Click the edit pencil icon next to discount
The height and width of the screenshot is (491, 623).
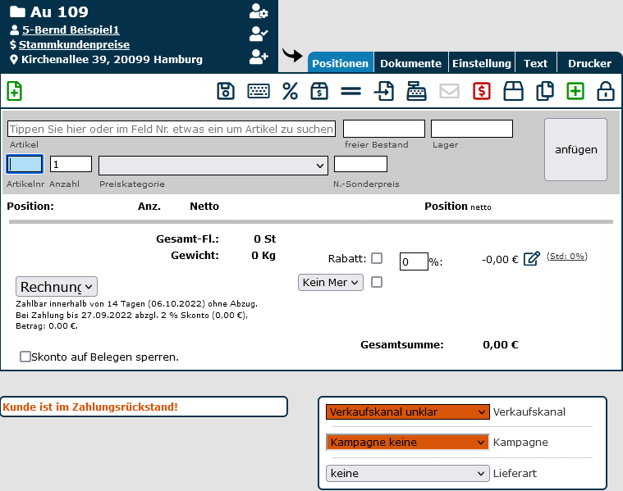[x=531, y=259]
